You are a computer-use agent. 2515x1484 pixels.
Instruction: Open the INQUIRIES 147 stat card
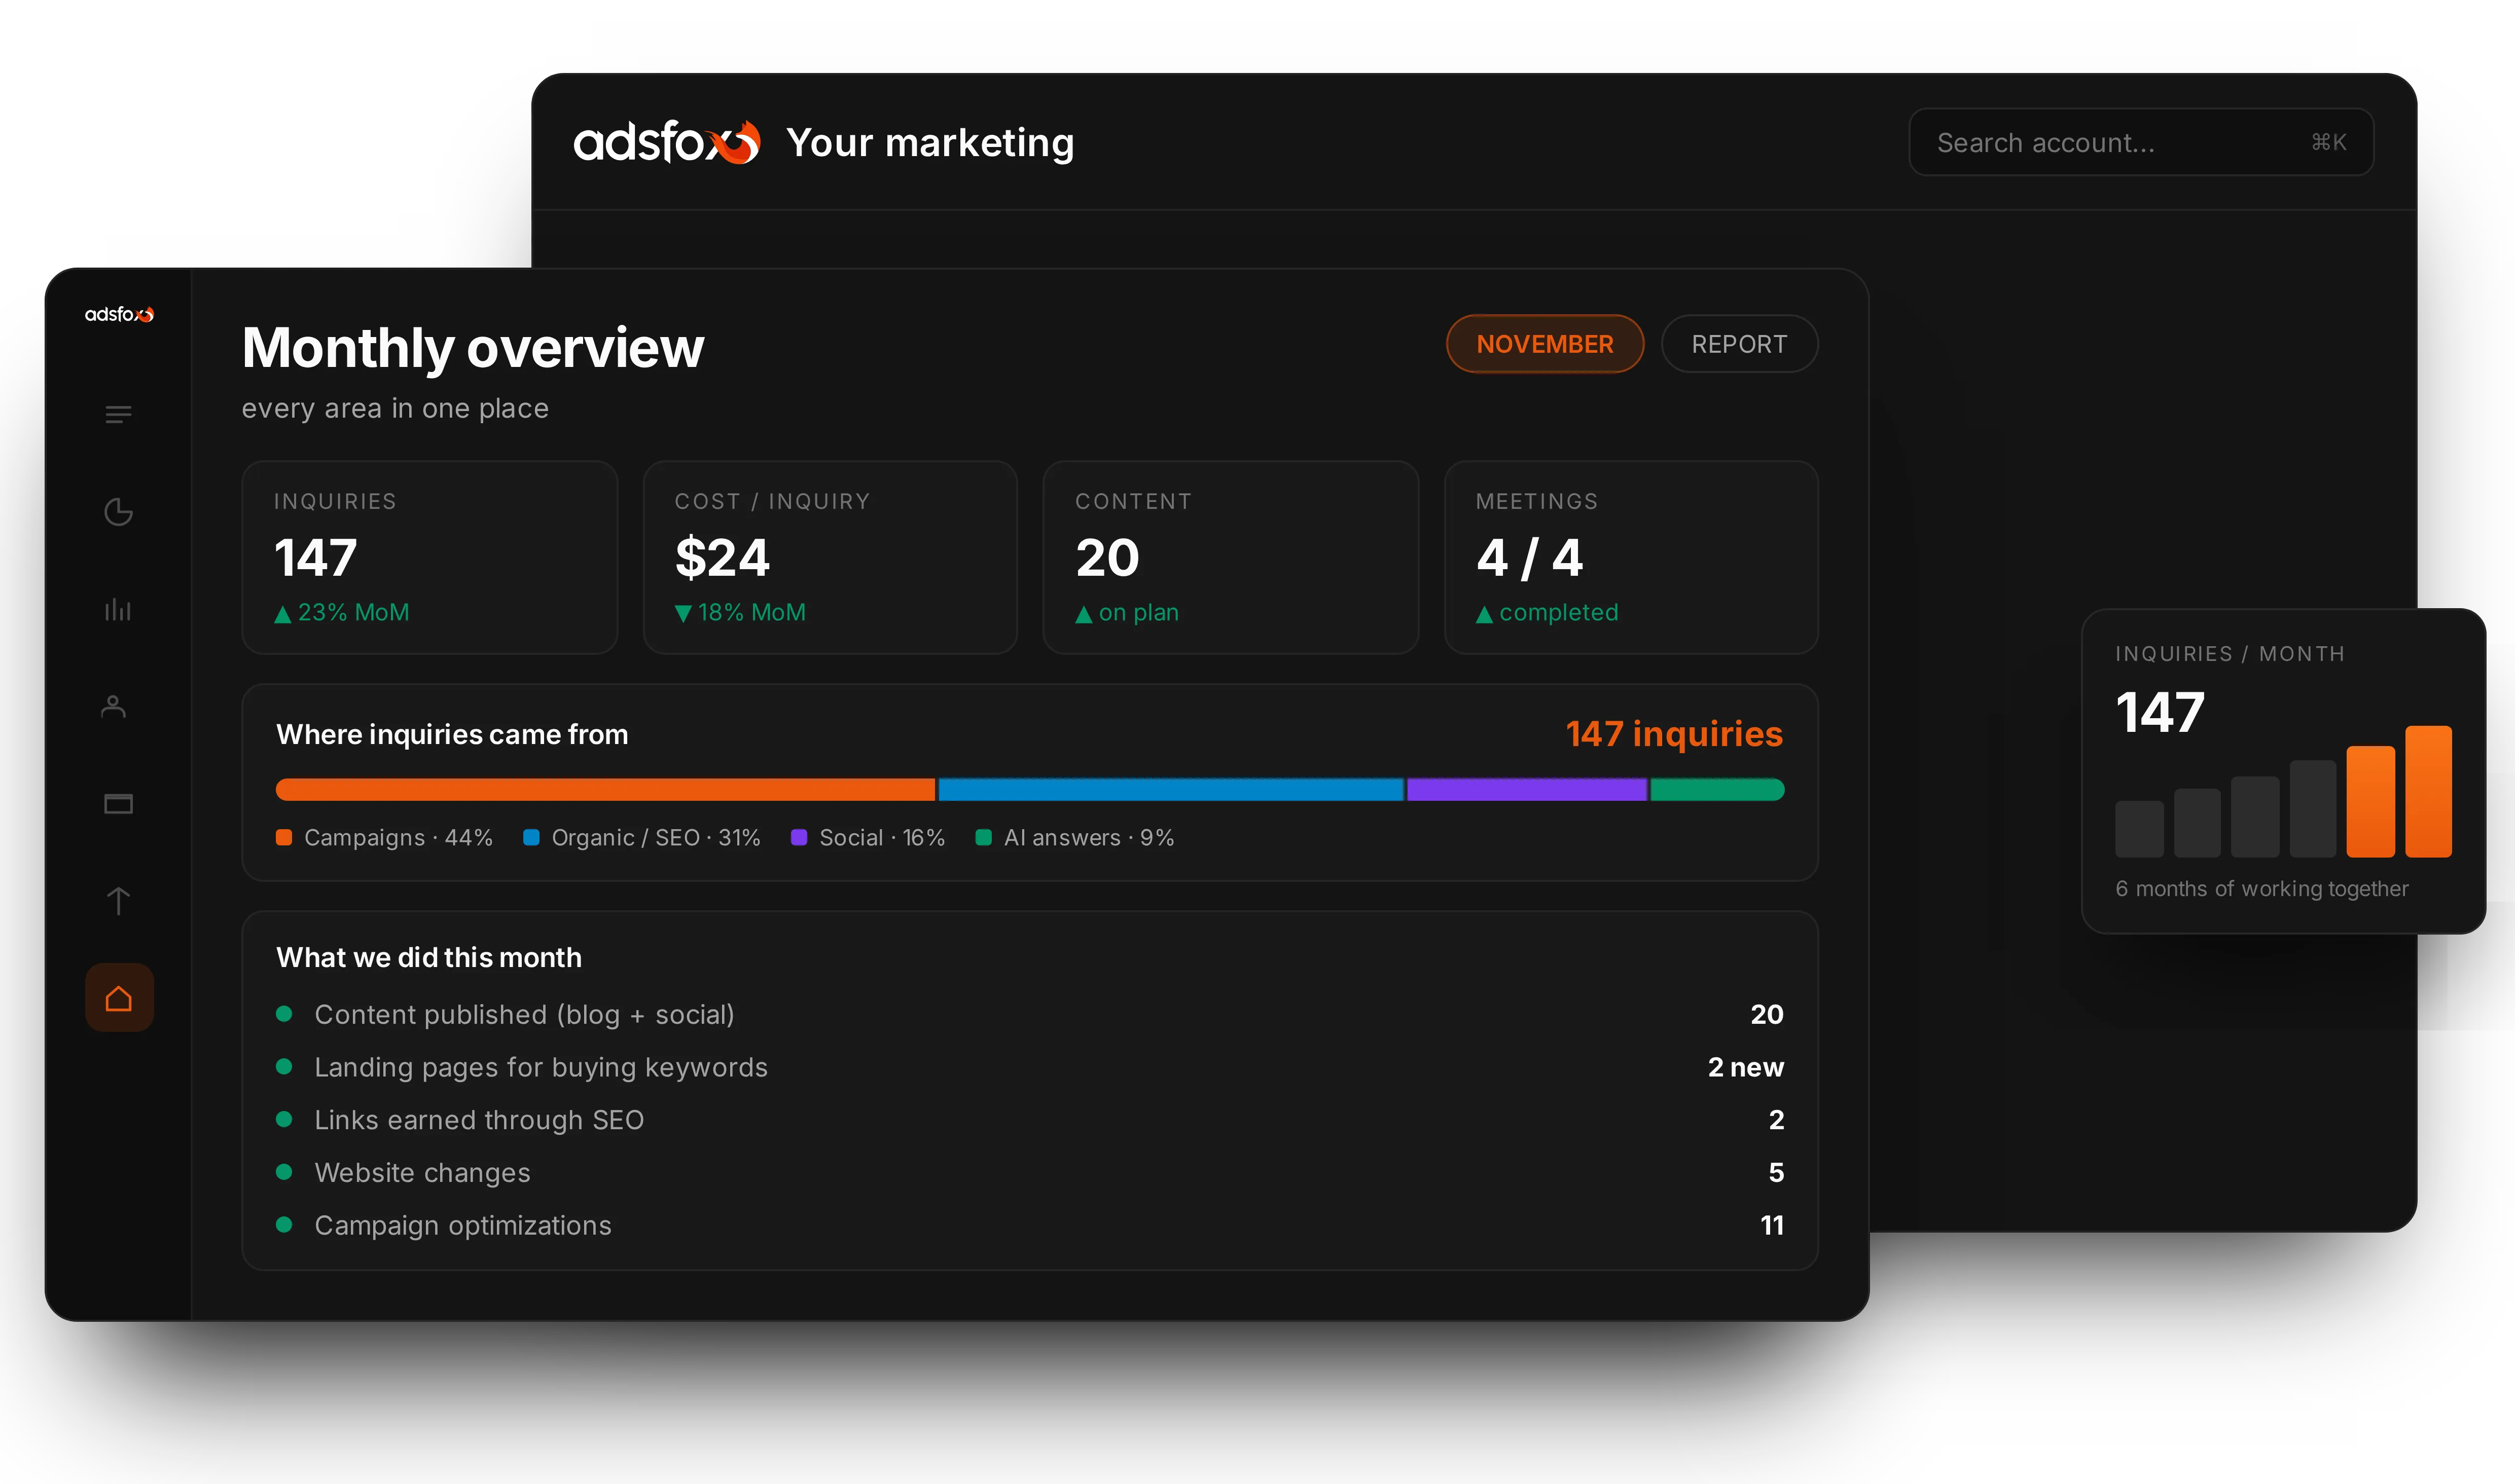coord(430,557)
